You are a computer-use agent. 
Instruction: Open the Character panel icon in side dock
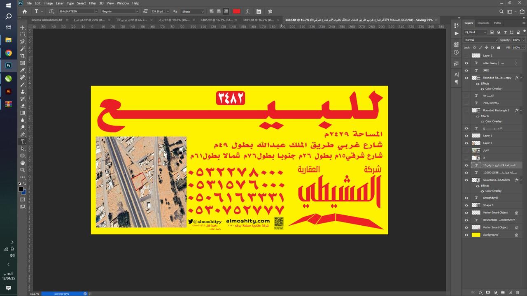(x=456, y=74)
